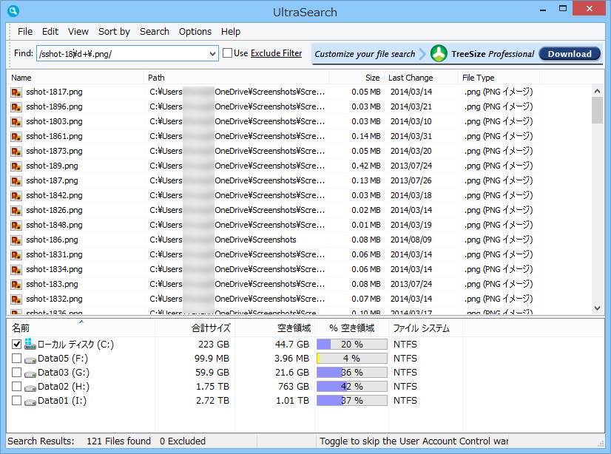The image size is (611, 454).
Task: Click the 42 % free space bar for H:
Action: tap(352, 386)
